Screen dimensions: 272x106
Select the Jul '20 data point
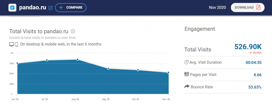(x=47, y=60)
